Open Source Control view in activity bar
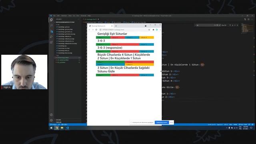256x144 pixels. pos(51,31)
